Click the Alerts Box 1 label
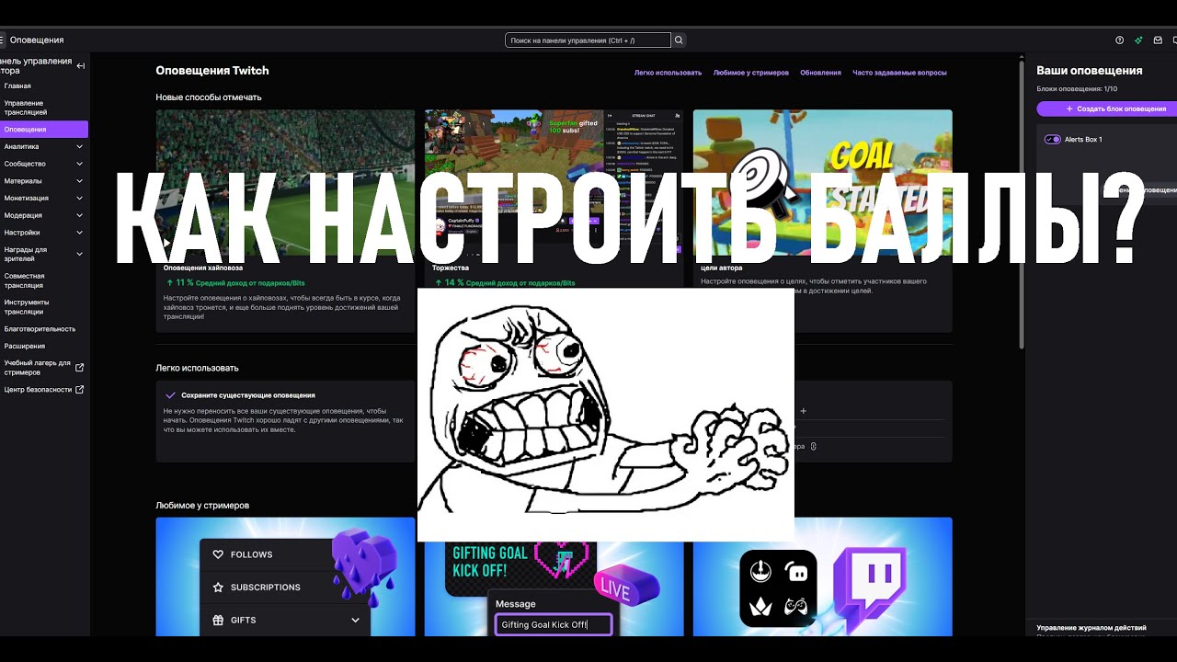The image size is (1177, 662). click(x=1083, y=140)
